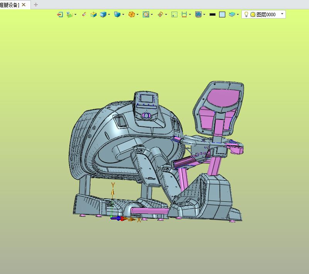This screenshot has height=274, width=309.
Task: Close the 蹬腿设备 document tab
Action: [24, 5]
